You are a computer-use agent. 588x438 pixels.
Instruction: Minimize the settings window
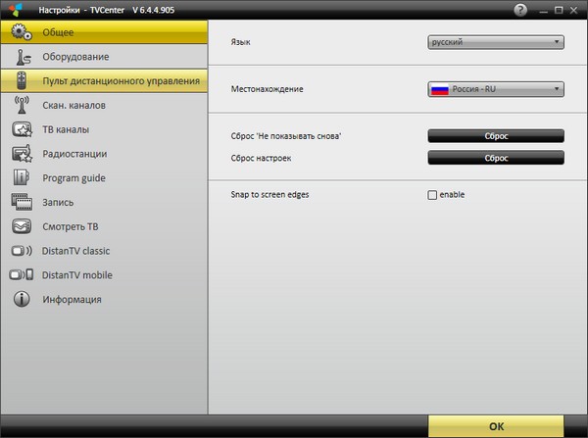543,11
